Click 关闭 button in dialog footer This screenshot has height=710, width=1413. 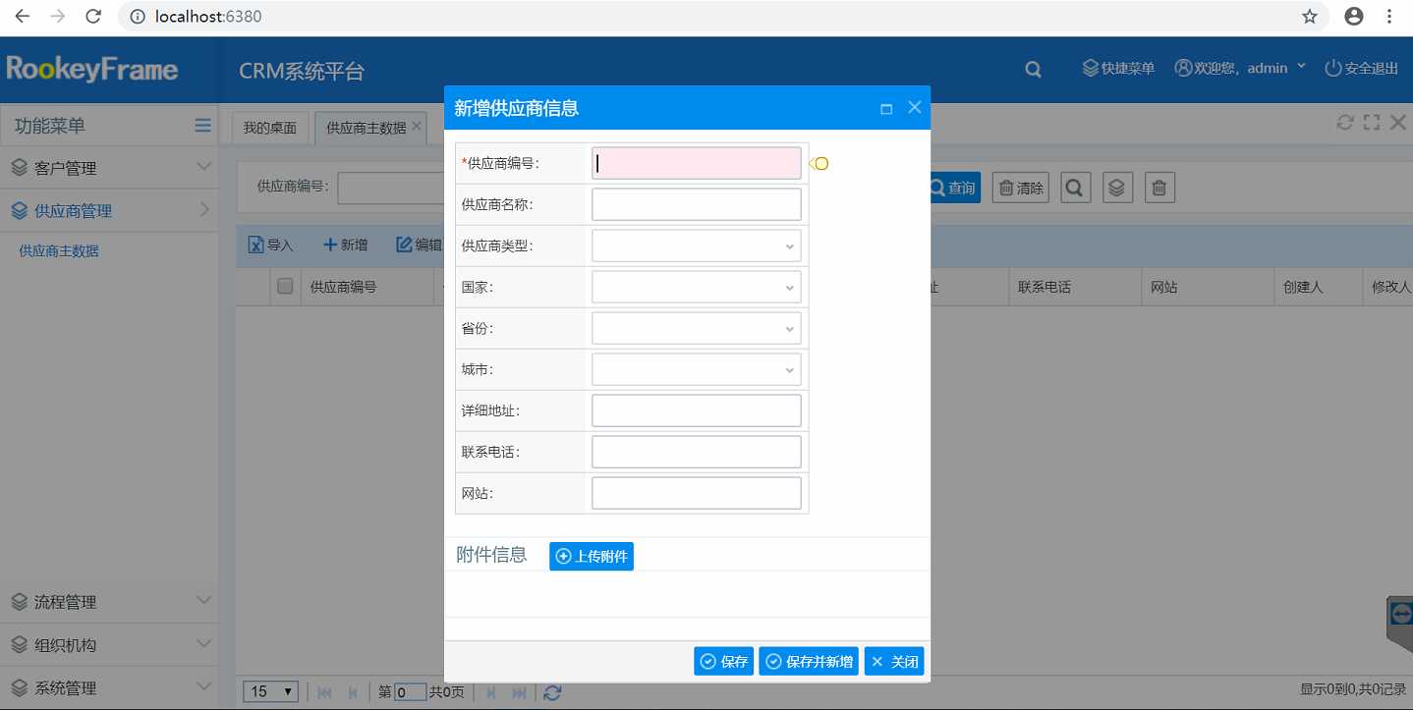tap(894, 662)
